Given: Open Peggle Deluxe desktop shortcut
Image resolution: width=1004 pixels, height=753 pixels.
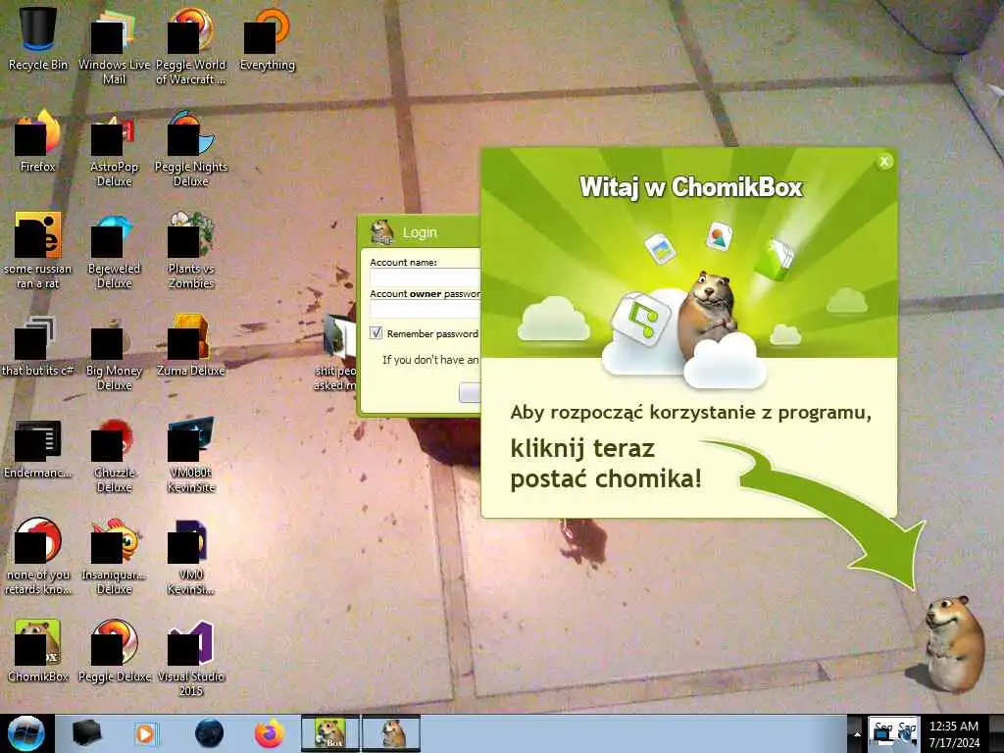Looking at the screenshot, I should coord(114,650).
